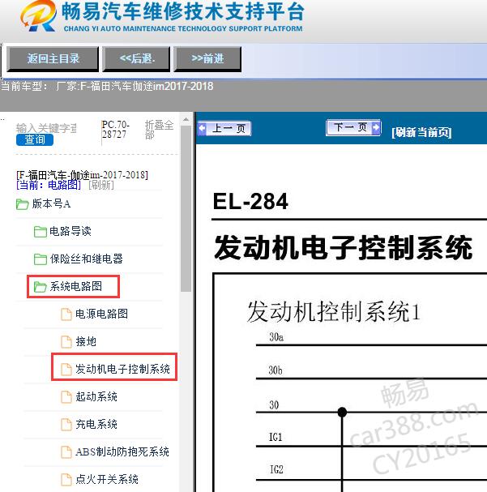The height and width of the screenshot is (492, 487).
Task: Click the left arrow icon on 上一页
Action: [x=203, y=128]
